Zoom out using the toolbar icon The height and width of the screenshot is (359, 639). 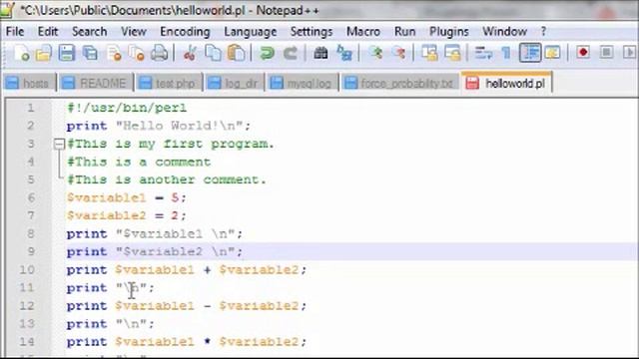click(x=398, y=53)
